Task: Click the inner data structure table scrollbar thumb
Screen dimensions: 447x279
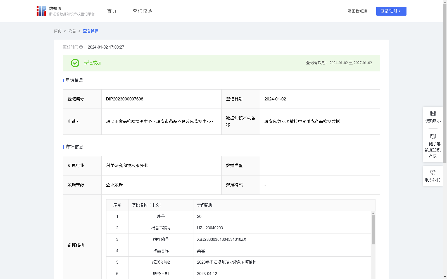Action: point(373,230)
